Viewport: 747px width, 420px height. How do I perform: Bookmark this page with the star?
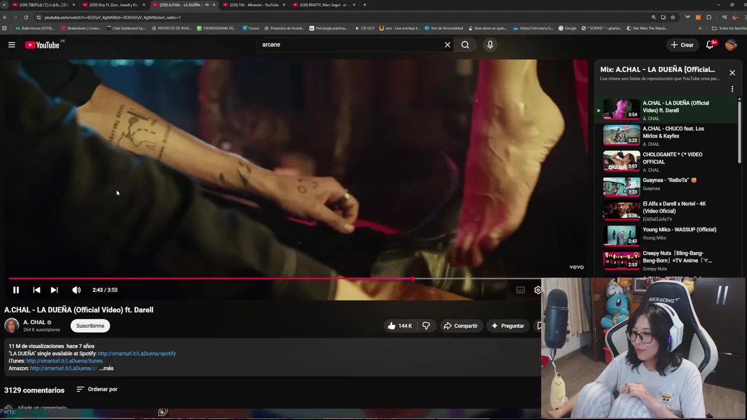[673, 17]
